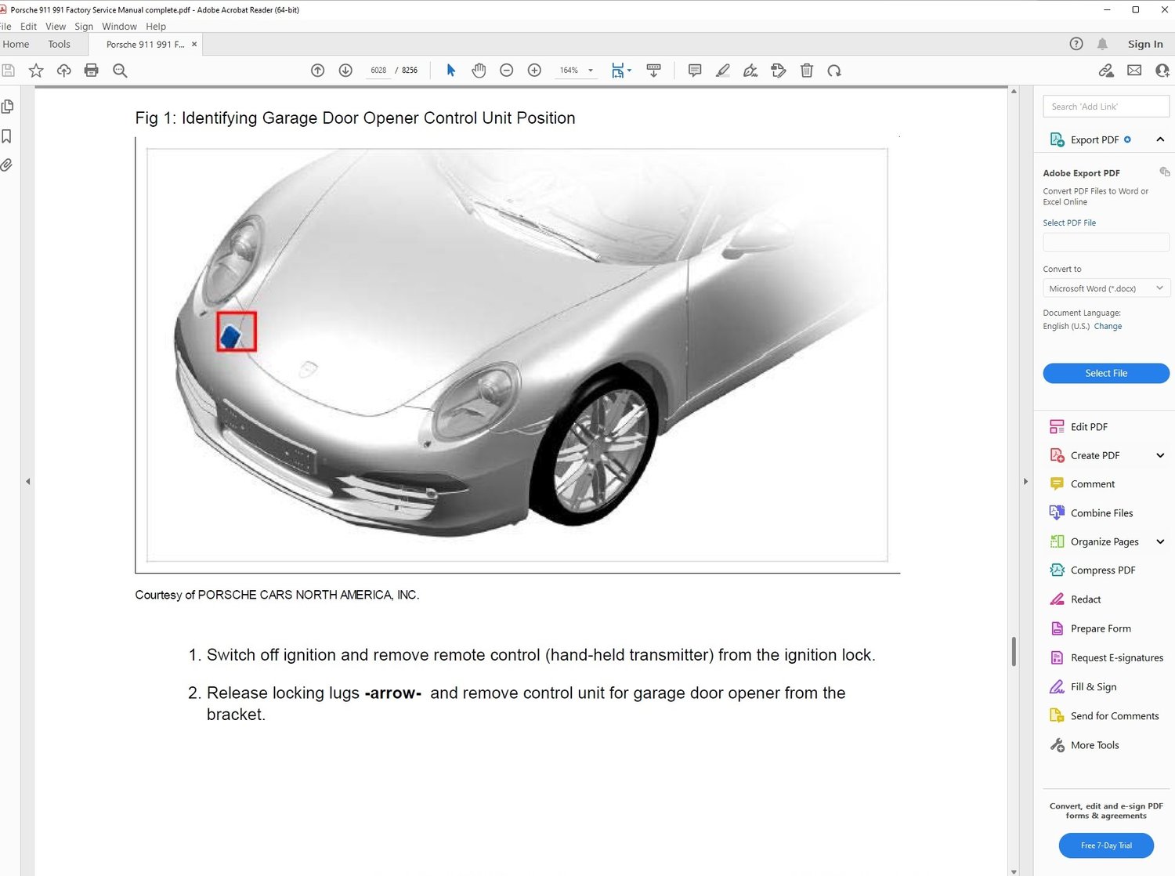Viewport: 1175px width, 876px height.
Task: Open fit page options tool
Action: (x=621, y=71)
